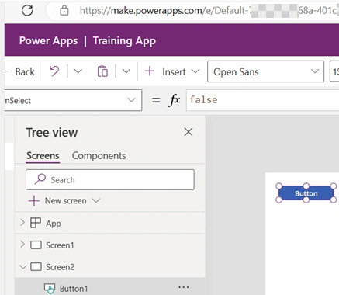Open the Insert menu
Viewport: 339px width, 295px height.
pos(180,71)
